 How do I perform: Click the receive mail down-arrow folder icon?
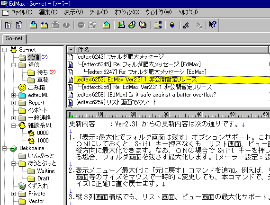click(34, 25)
